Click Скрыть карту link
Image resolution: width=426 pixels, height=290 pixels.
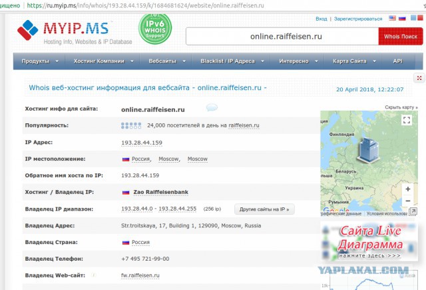click(401, 107)
